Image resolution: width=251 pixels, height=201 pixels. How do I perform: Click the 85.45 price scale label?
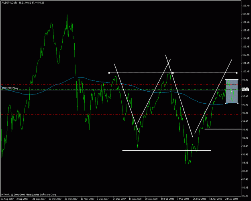point(246,196)
